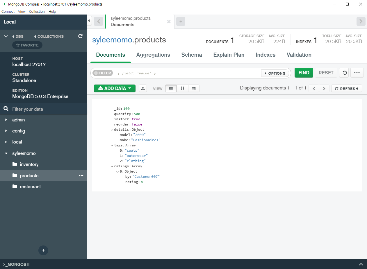Open the query bar more options ellipsis
The width and height of the screenshot is (367, 269).
[357, 73]
